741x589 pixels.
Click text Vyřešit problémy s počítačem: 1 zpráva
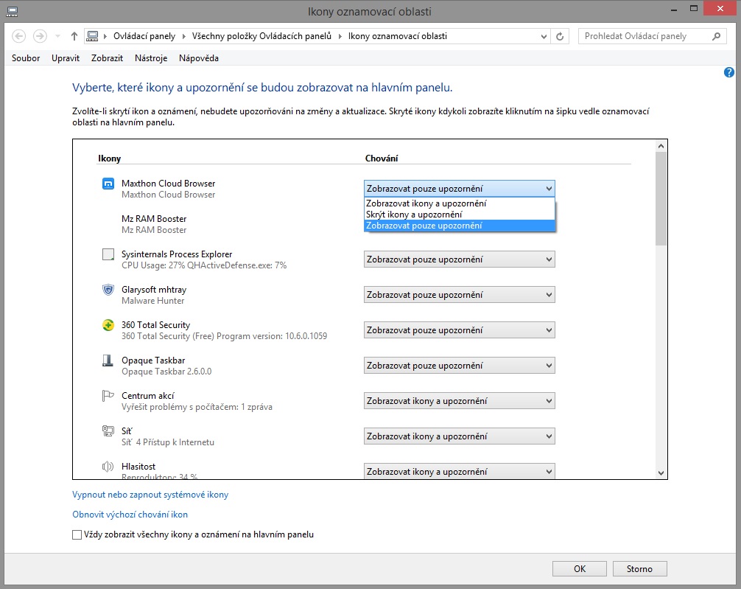tap(197, 407)
